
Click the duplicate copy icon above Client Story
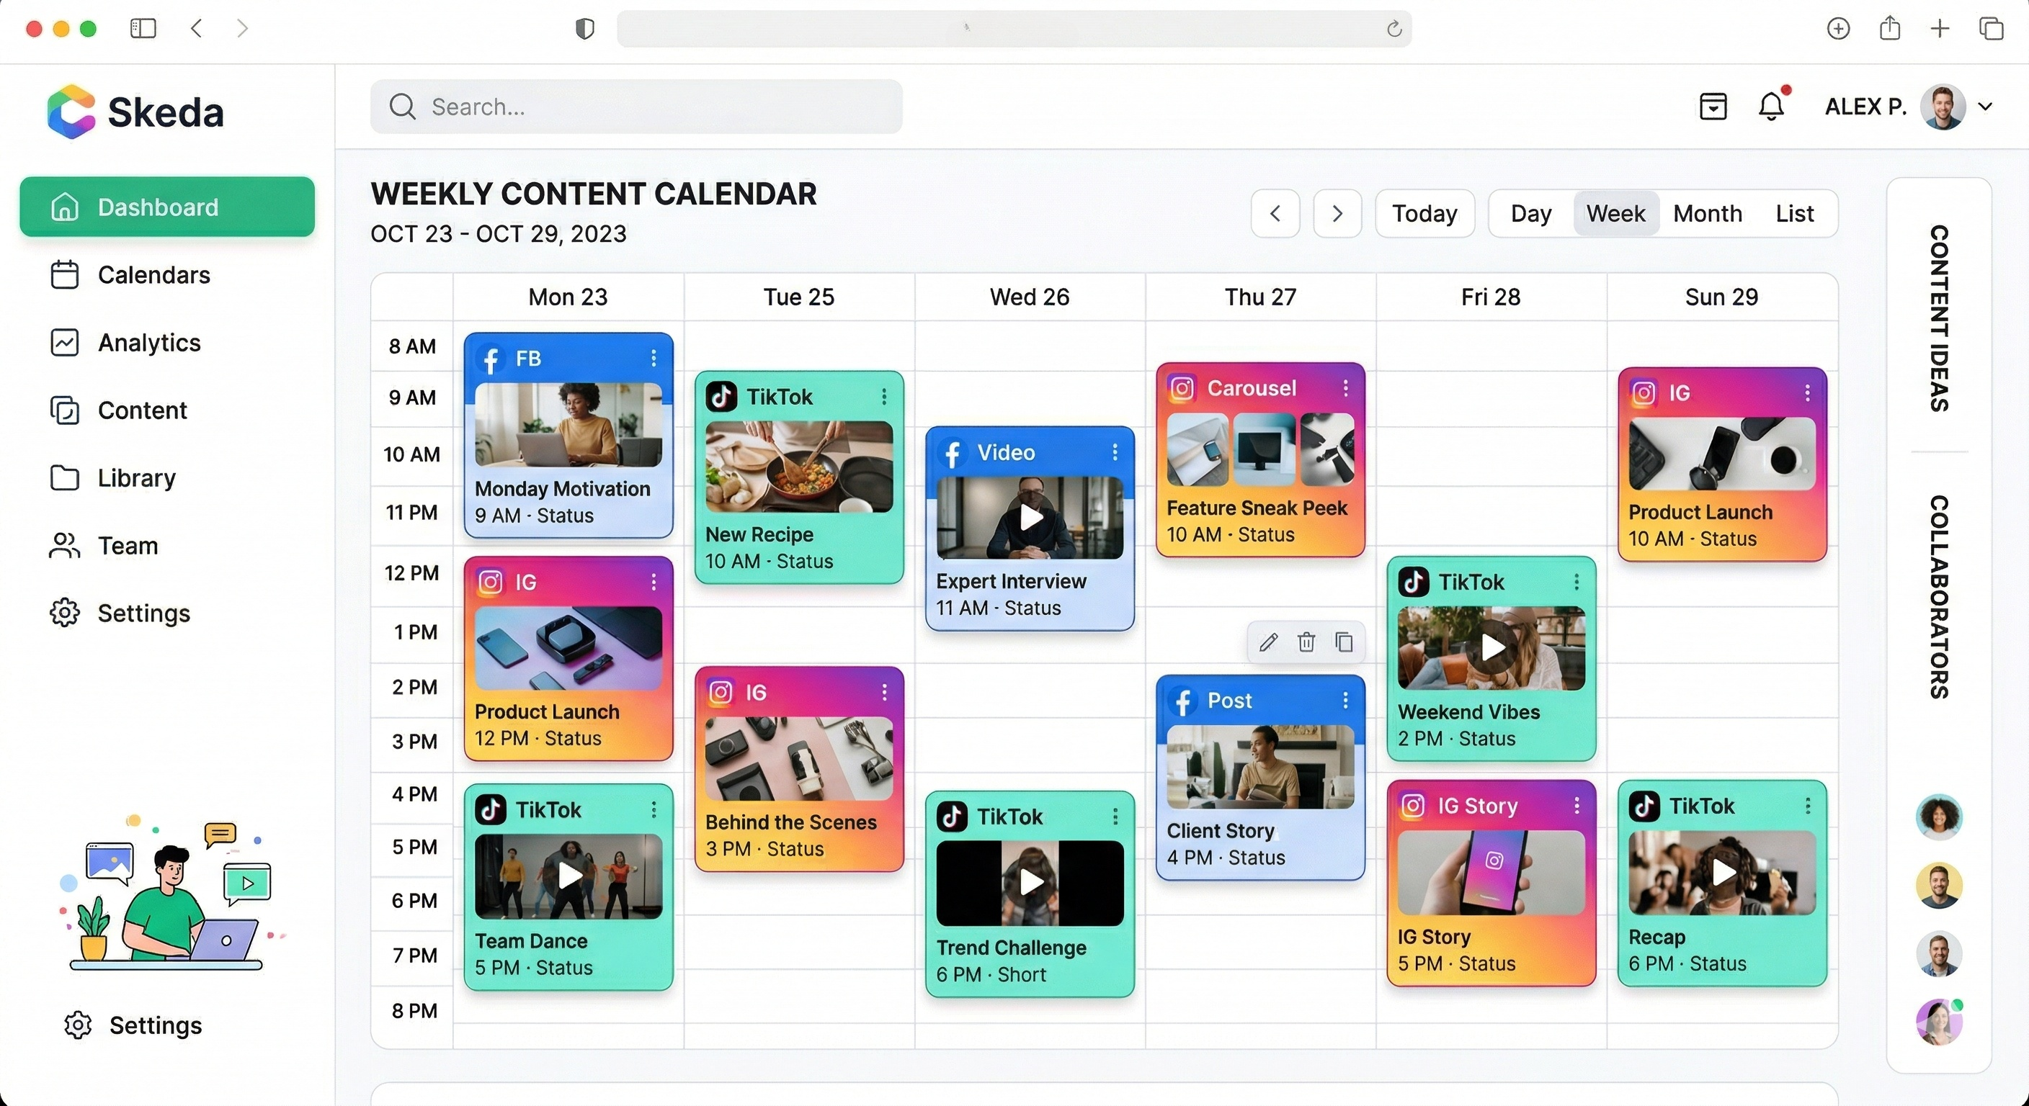[1344, 642]
